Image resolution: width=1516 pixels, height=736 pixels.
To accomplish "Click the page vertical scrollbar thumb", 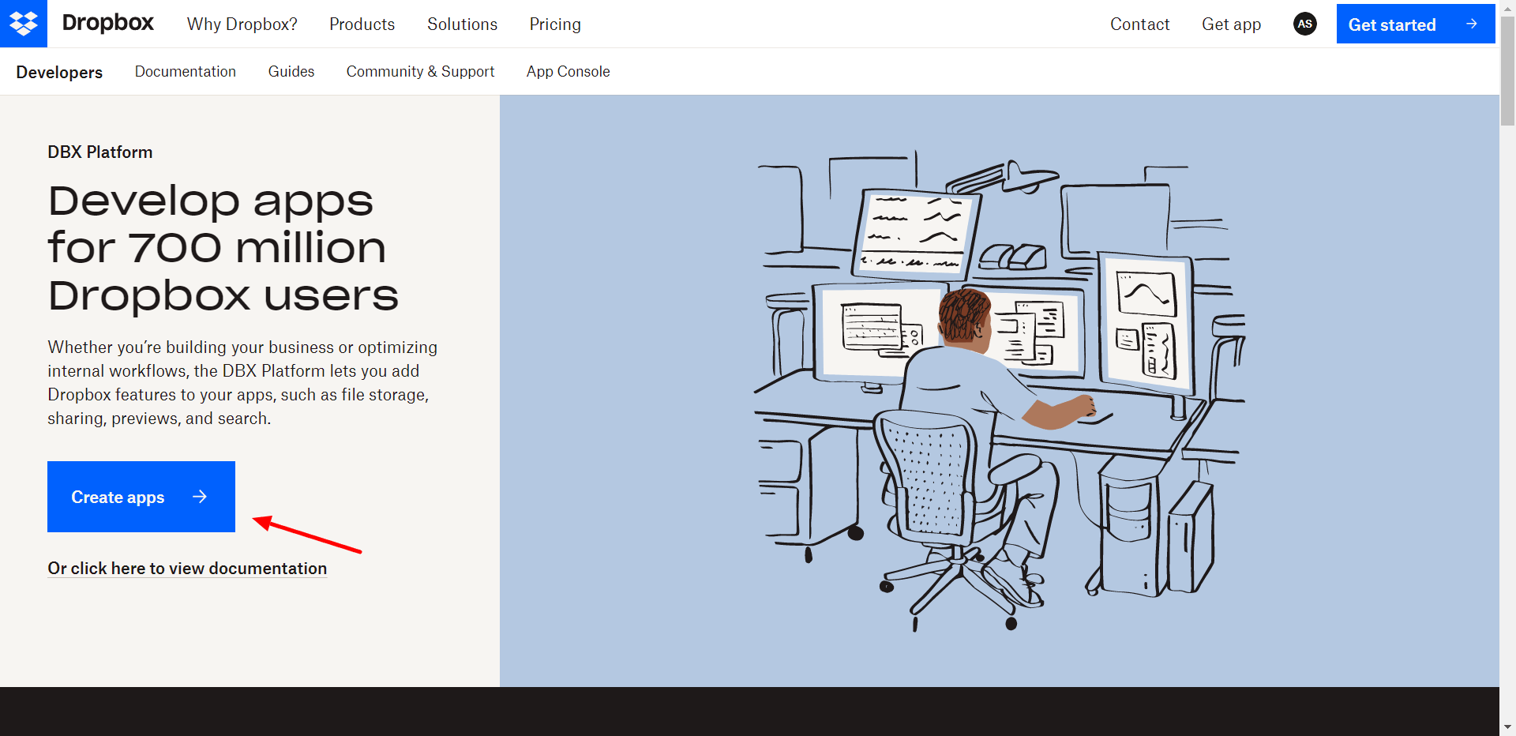I will [1507, 71].
